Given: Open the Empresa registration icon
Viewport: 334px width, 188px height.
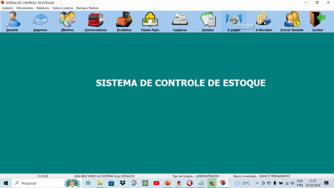Looking at the screenshot, I should (40, 22).
